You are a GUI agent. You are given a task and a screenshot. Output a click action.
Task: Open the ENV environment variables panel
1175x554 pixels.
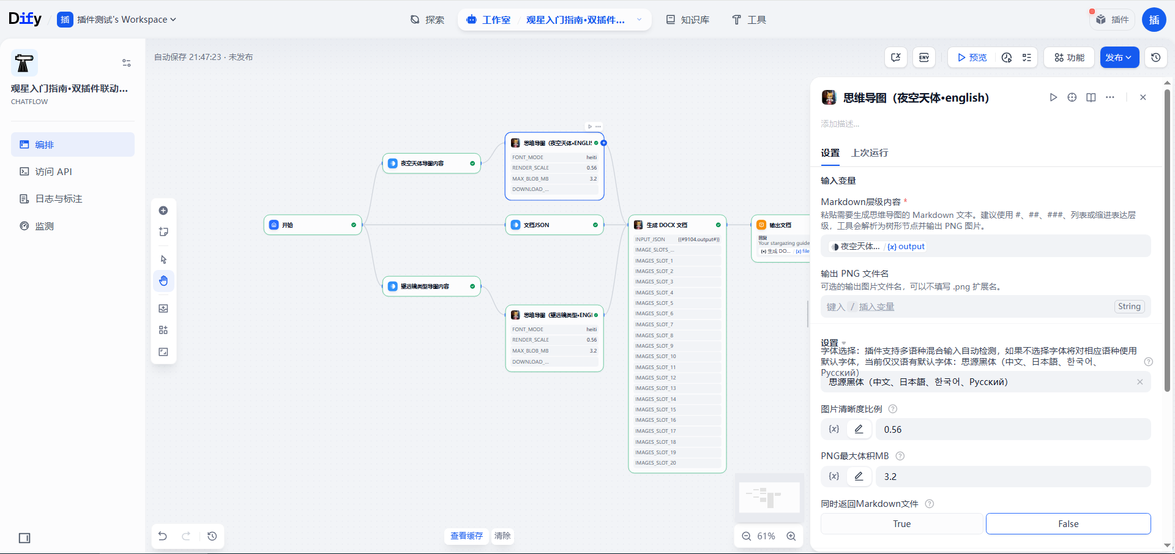coord(924,58)
